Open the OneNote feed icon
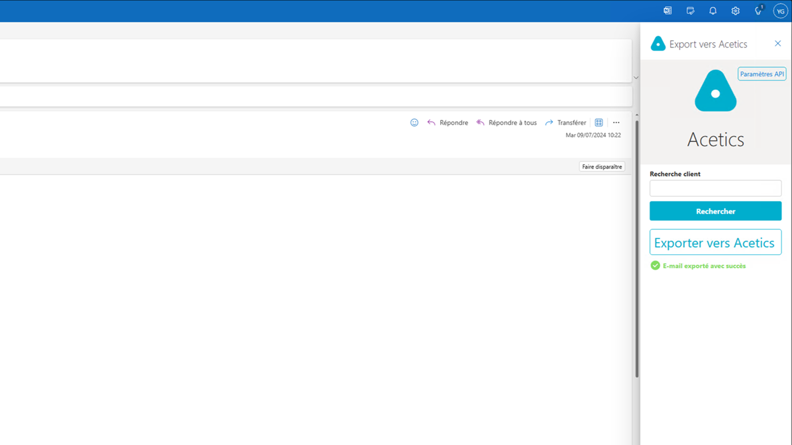Image resolution: width=792 pixels, height=445 pixels. [x=668, y=11]
